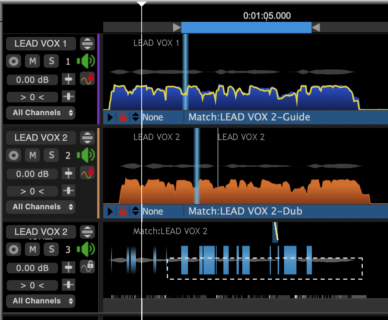Click the pan control icon on LEAD VOX 1

pyautogui.click(x=68, y=97)
